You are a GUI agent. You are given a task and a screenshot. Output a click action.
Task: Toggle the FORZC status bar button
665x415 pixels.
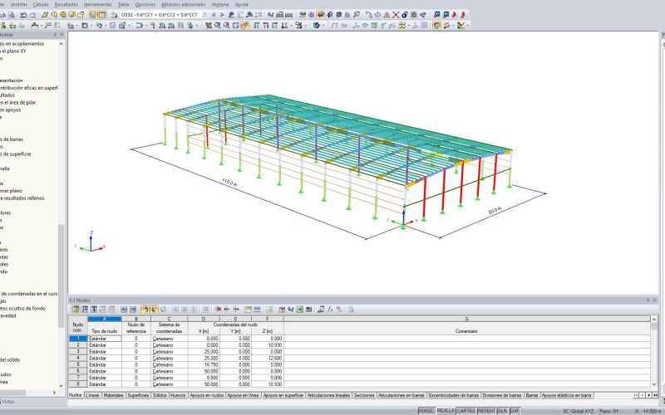tap(426, 411)
